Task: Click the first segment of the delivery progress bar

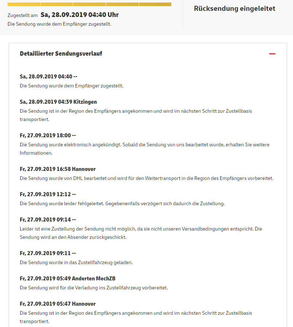Action: tap(24, 4)
